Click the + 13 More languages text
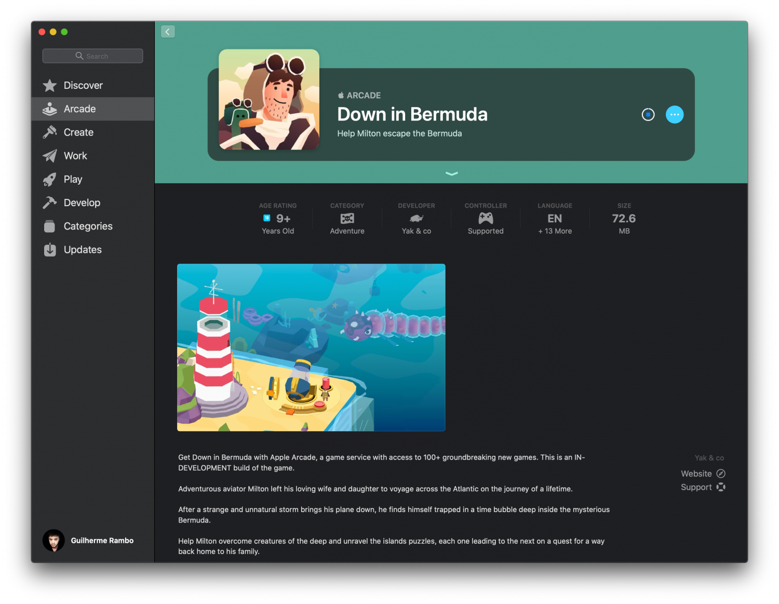The image size is (779, 604). (x=555, y=231)
